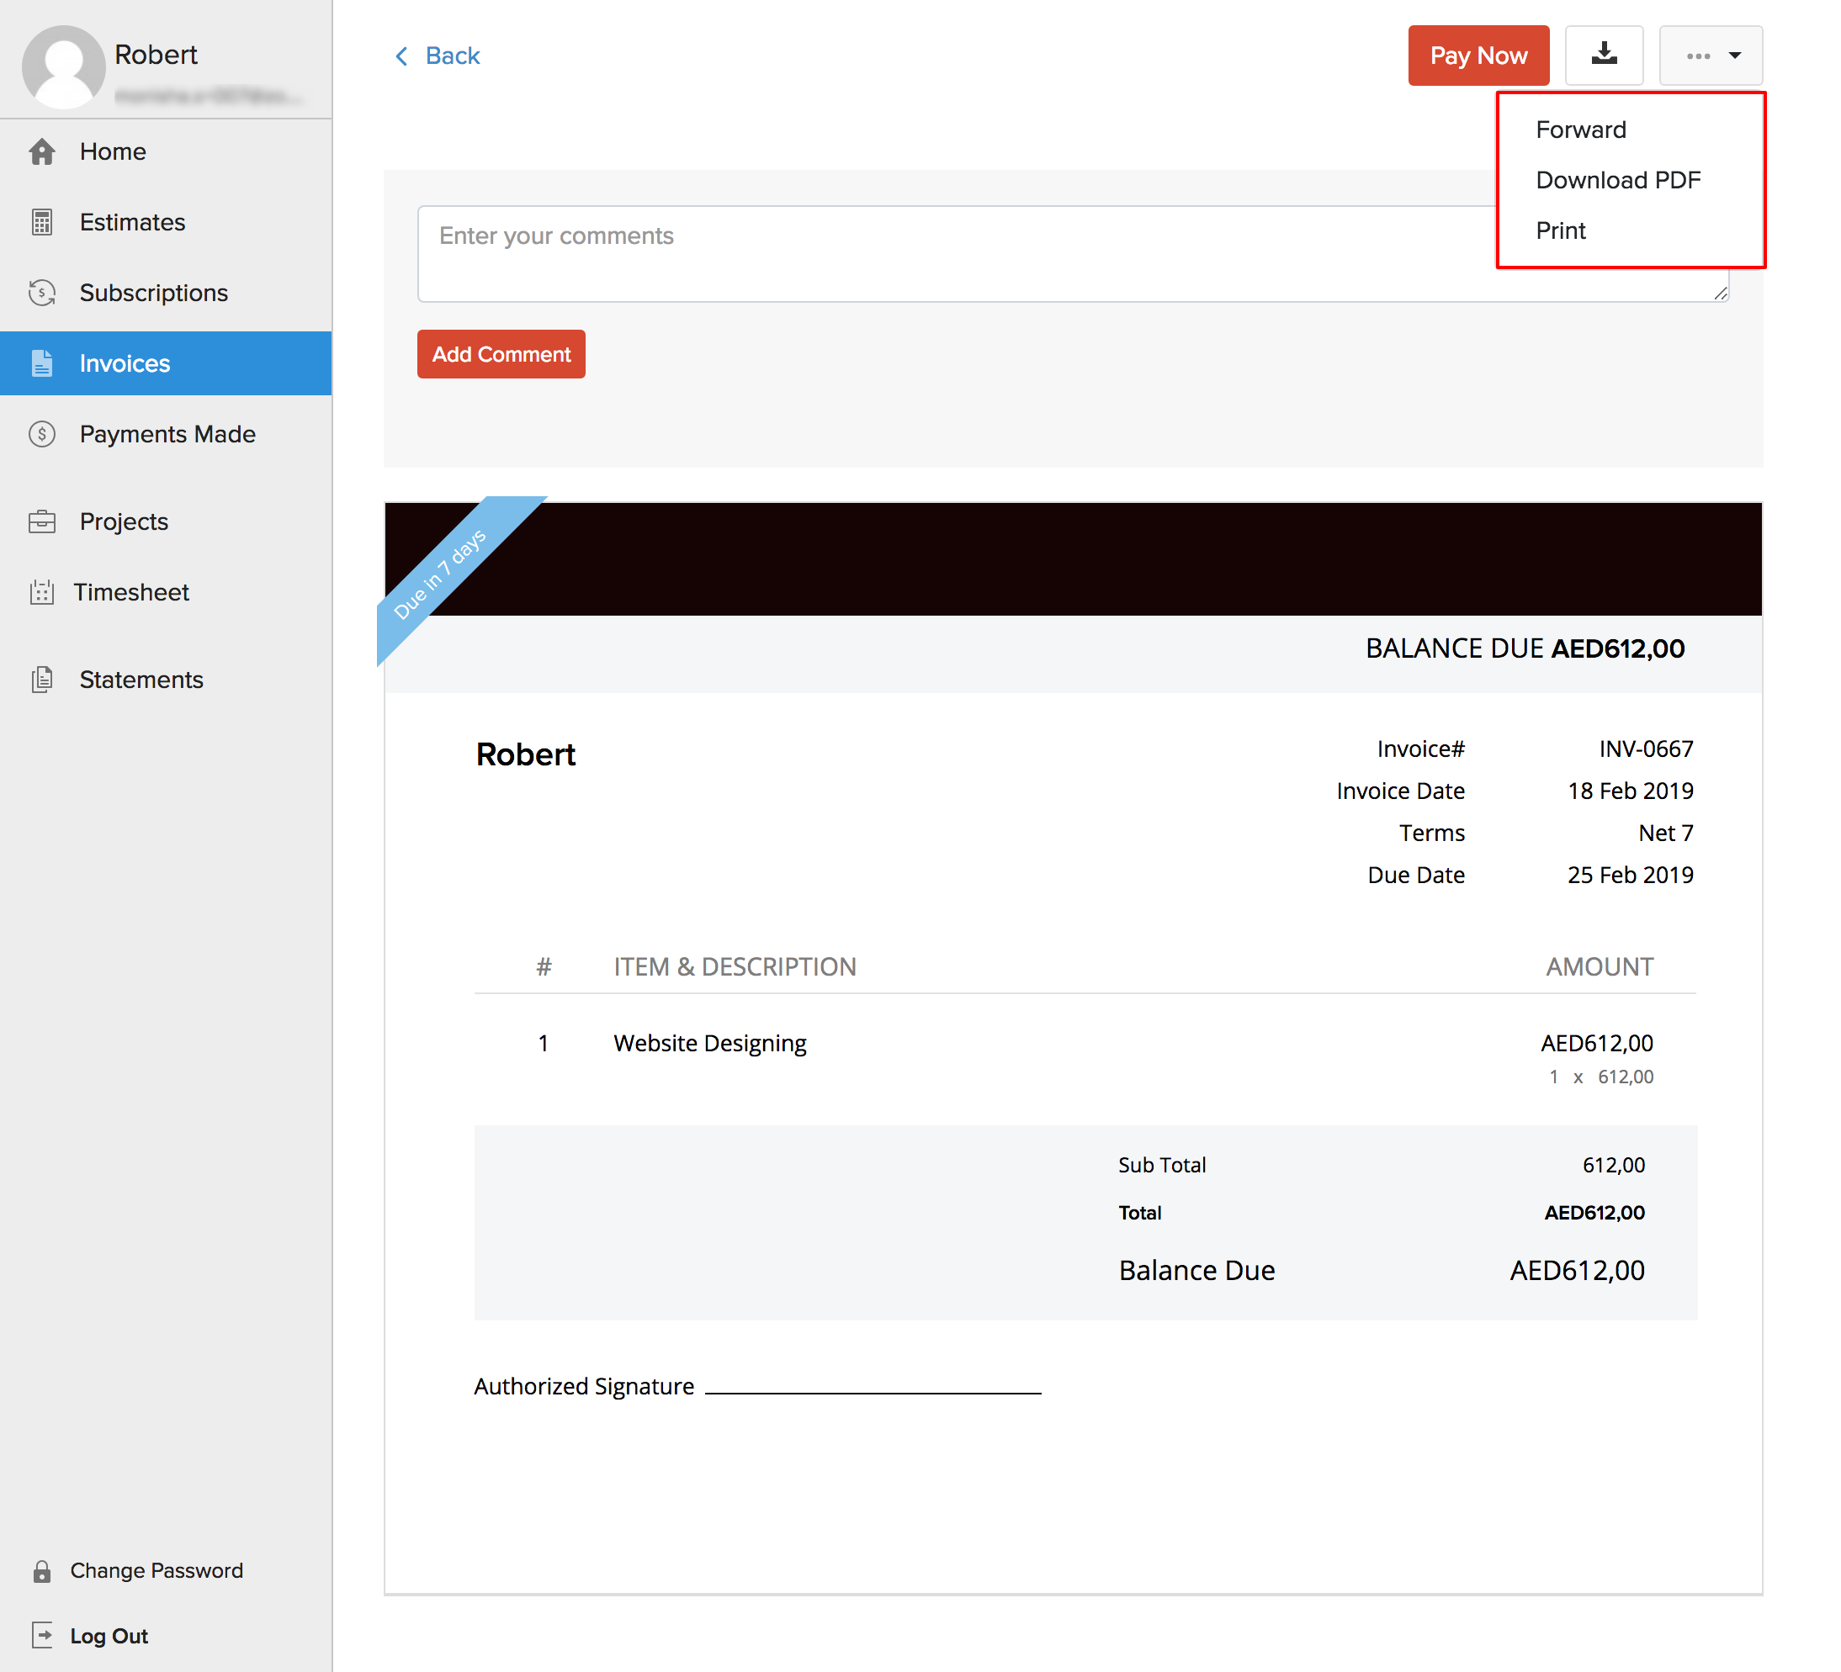Click the user profile avatar
The height and width of the screenshot is (1672, 1841).
(x=63, y=66)
